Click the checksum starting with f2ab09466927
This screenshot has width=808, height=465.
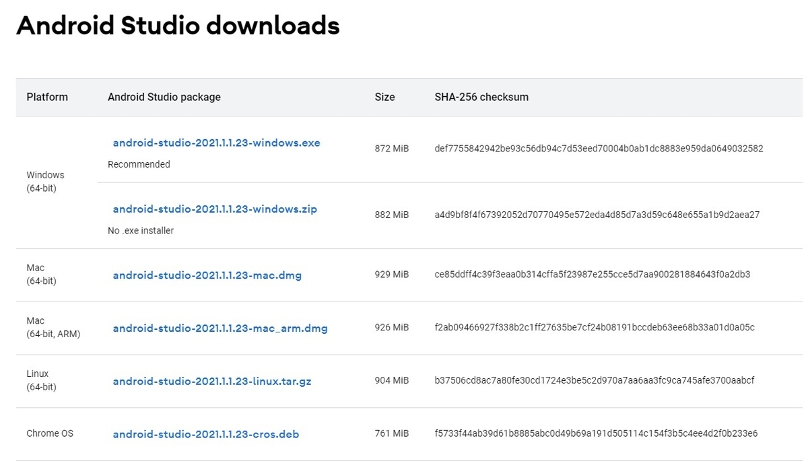pos(595,327)
